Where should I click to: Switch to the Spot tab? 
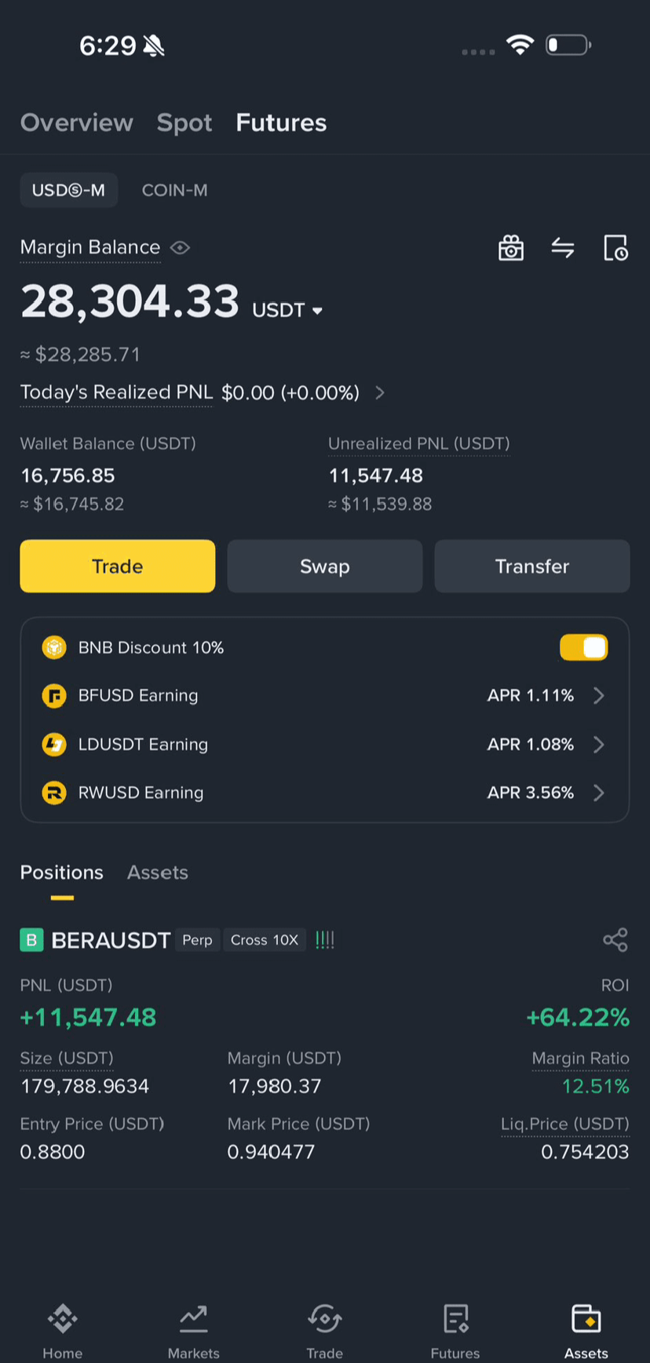coord(184,122)
